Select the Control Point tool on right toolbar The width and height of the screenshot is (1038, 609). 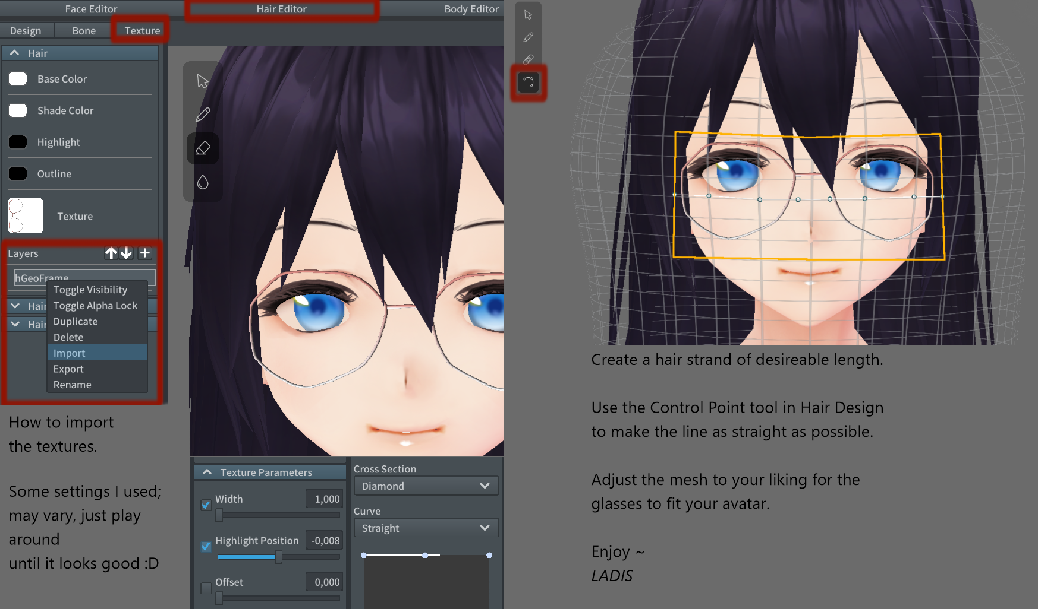[x=528, y=83]
